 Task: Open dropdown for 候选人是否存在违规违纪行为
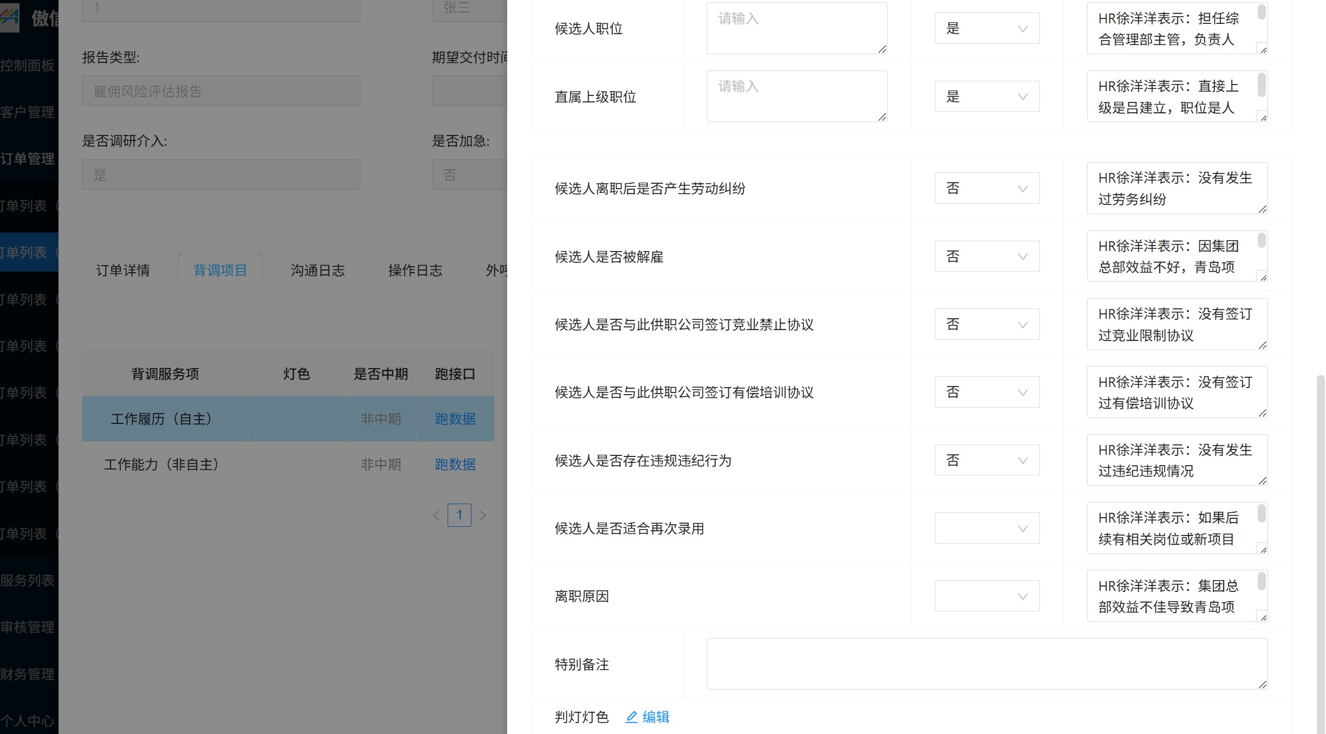click(987, 460)
